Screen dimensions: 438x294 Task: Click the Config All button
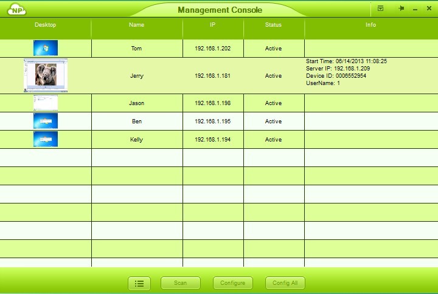(285, 283)
